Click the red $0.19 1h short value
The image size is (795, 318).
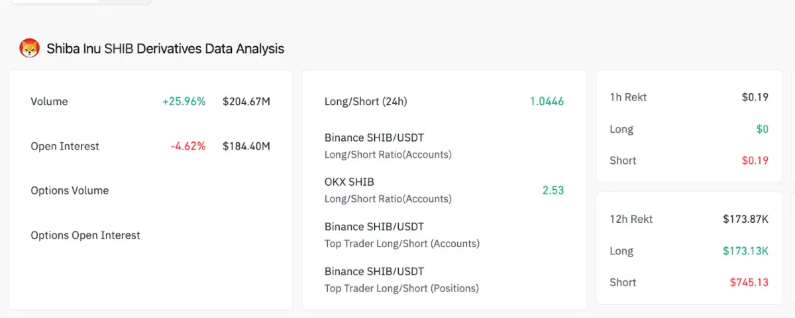[x=755, y=161]
